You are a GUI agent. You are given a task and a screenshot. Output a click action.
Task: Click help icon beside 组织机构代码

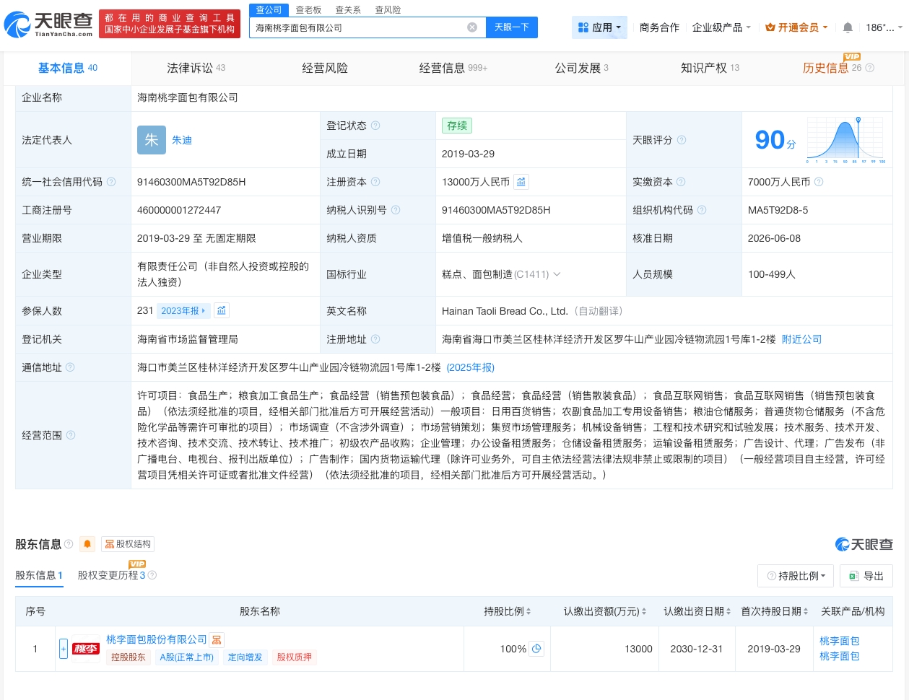click(702, 210)
